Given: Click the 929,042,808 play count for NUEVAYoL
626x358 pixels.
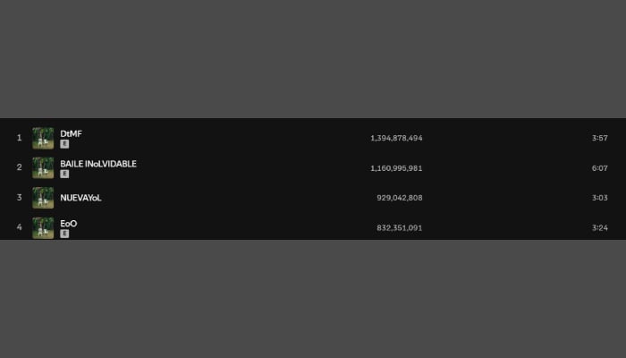Looking at the screenshot, I should click(x=400, y=198).
